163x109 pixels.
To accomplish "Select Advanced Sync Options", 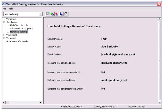I will pos(21,29).
